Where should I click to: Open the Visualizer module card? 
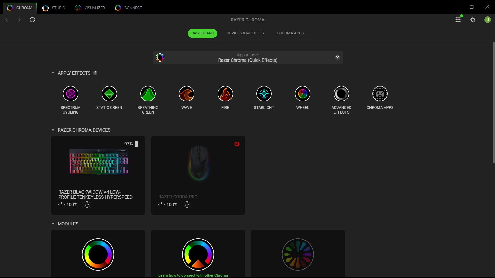[x=298, y=254]
